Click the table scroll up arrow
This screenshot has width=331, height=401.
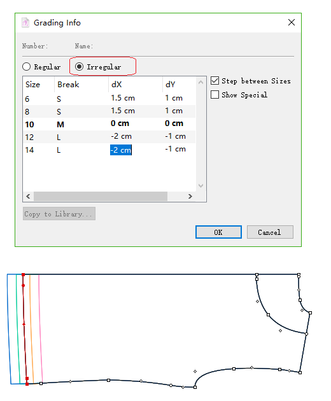pyautogui.click(x=201, y=82)
